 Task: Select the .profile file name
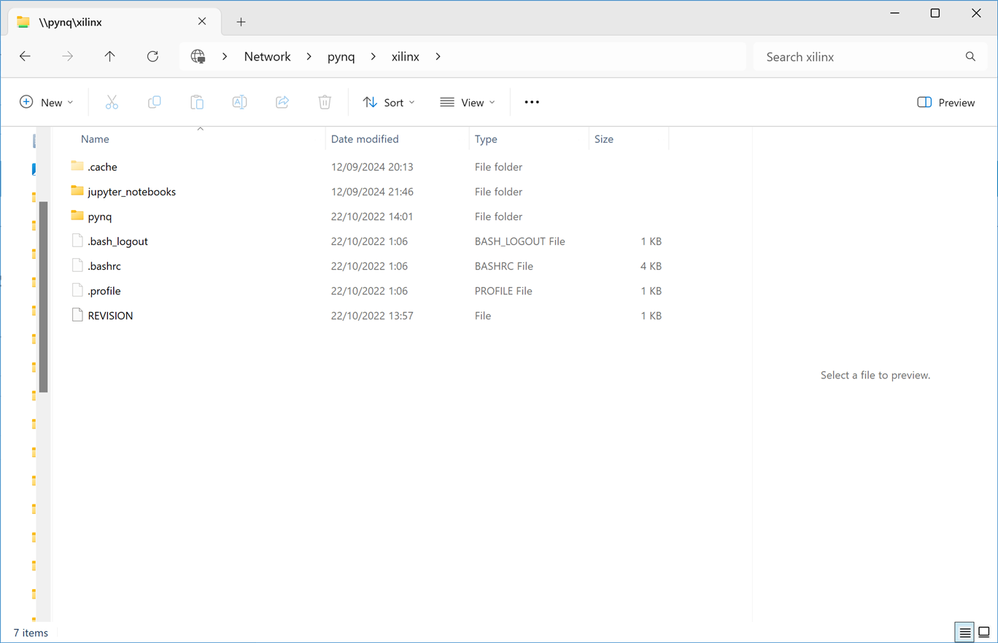[x=104, y=291]
